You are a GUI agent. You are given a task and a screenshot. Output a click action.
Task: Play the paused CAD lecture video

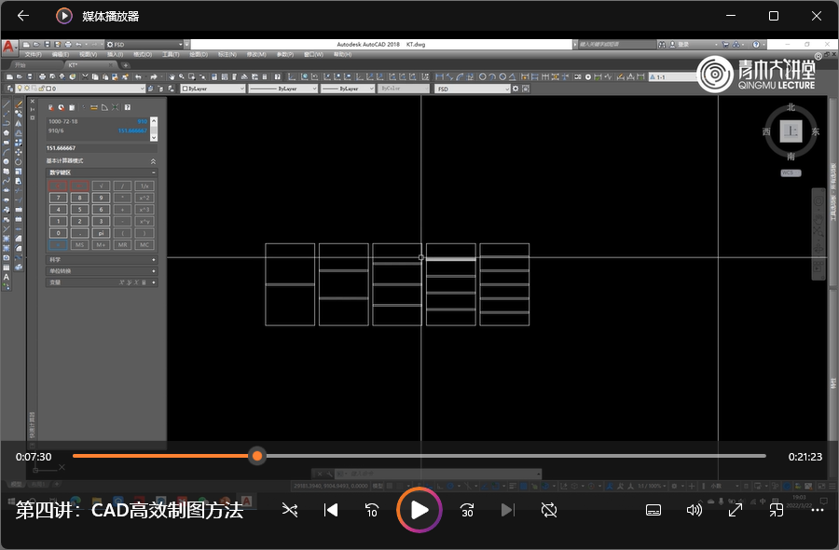tap(419, 510)
